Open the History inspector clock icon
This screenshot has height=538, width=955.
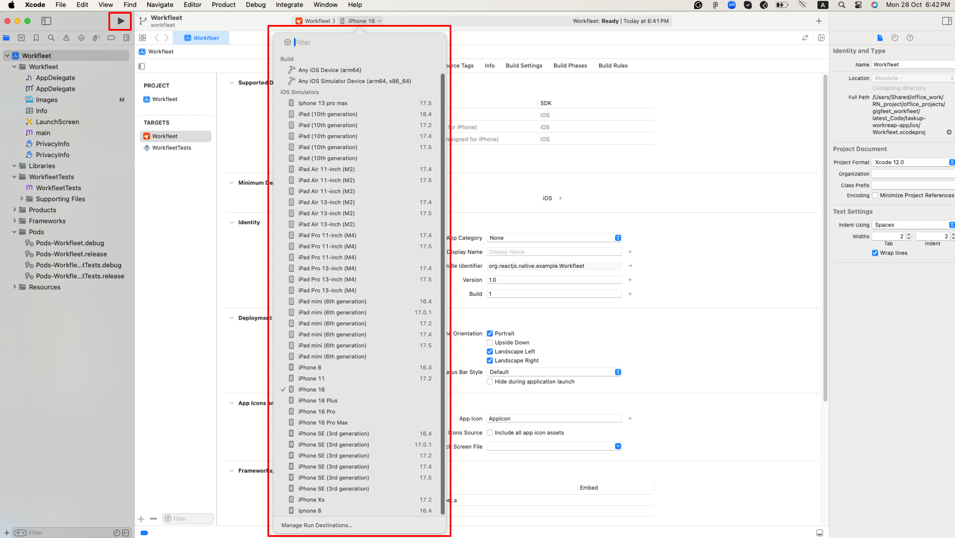tap(895, 38)
